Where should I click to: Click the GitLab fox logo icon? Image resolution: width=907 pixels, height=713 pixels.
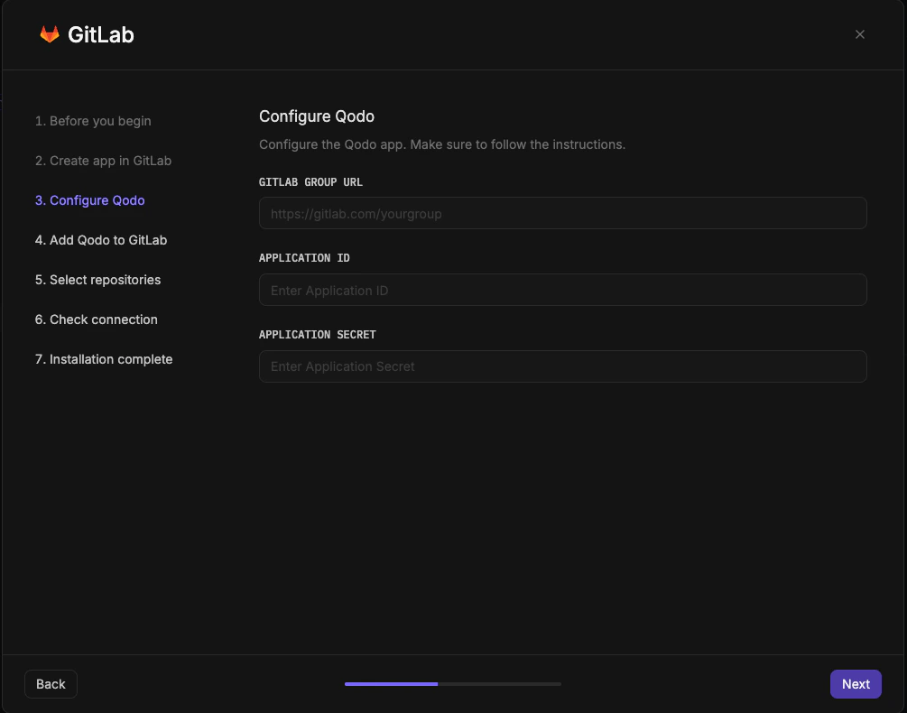[x=49, y=34]
